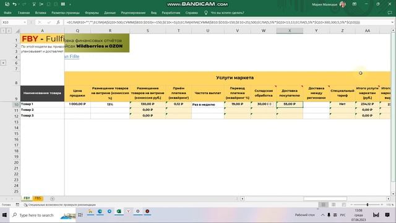Toggle AutoSave icon in quick access toolbar
Screen dimensions: 396x223
coord(7,4)
